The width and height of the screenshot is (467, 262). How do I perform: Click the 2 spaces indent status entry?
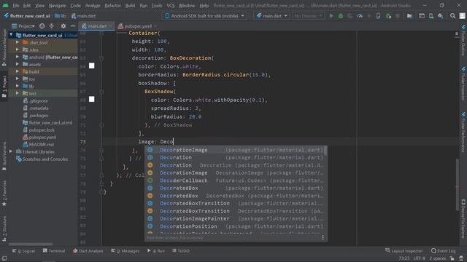(x=437, y=258)
